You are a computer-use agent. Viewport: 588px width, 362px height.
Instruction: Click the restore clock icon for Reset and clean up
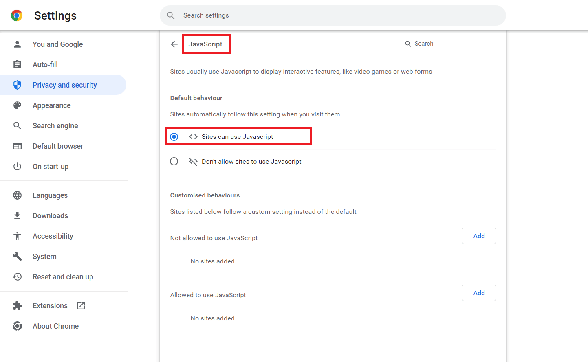pyautogui.click(x=17, y=276)
